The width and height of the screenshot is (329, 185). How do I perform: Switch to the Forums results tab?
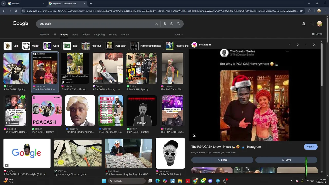(x=113, y=35)
